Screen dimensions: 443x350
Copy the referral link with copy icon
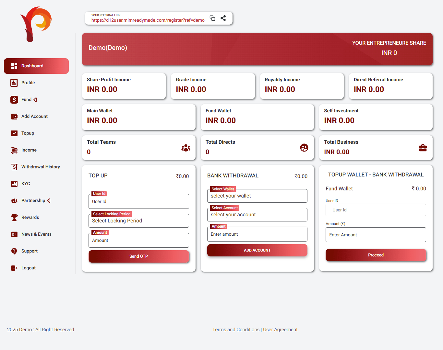coord(212,18)
